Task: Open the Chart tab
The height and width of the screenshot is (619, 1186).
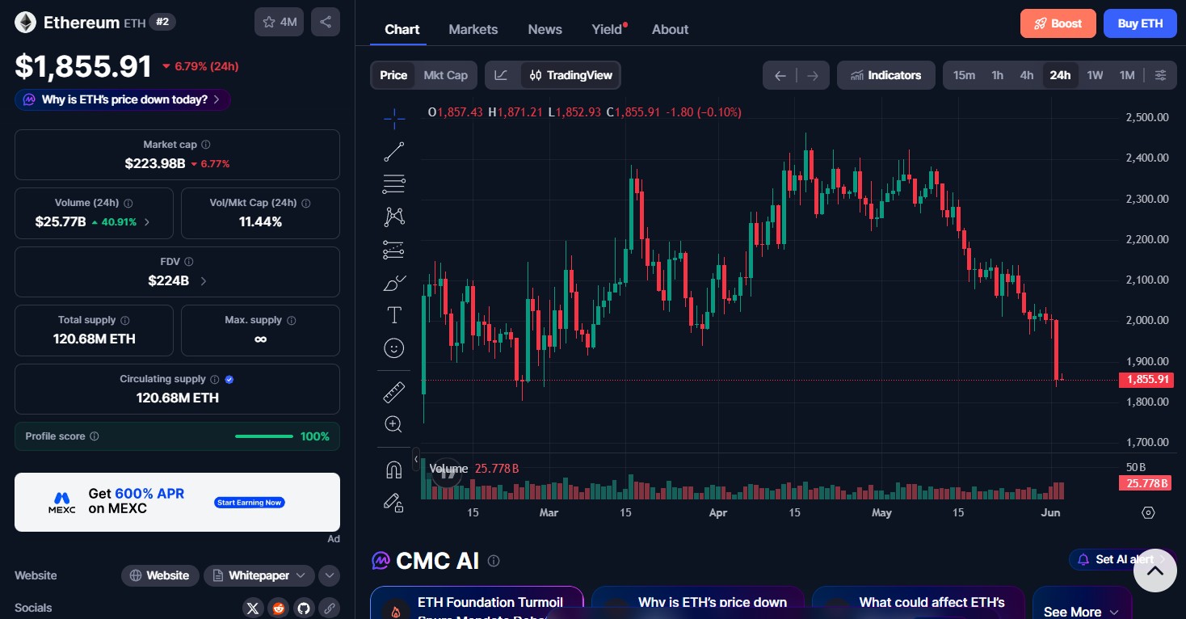Action: pyautogui.click(x=402, y=29)
